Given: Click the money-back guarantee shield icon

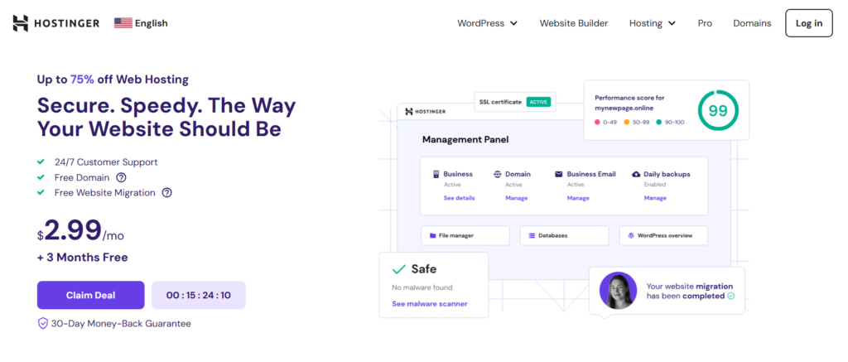Looking at the screenshot, I should (x=43, y=323).
